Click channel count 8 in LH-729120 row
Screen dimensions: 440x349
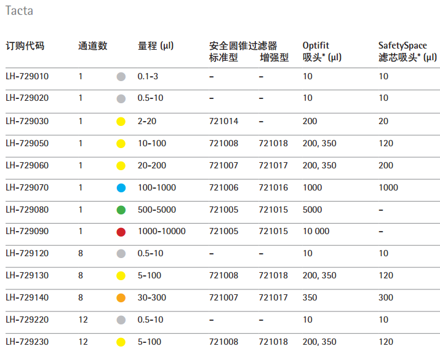[81, 254]
